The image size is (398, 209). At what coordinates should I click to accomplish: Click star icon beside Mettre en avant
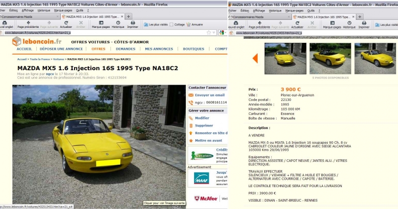pyautogui.click(x=191, y=140)
